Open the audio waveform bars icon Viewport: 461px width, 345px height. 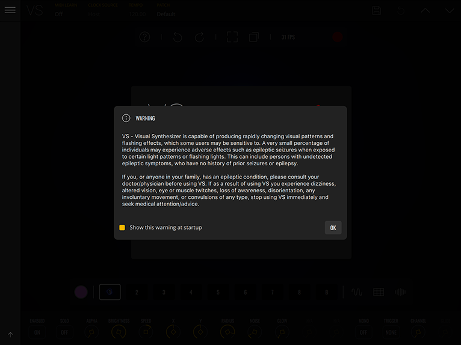point(400,292)
